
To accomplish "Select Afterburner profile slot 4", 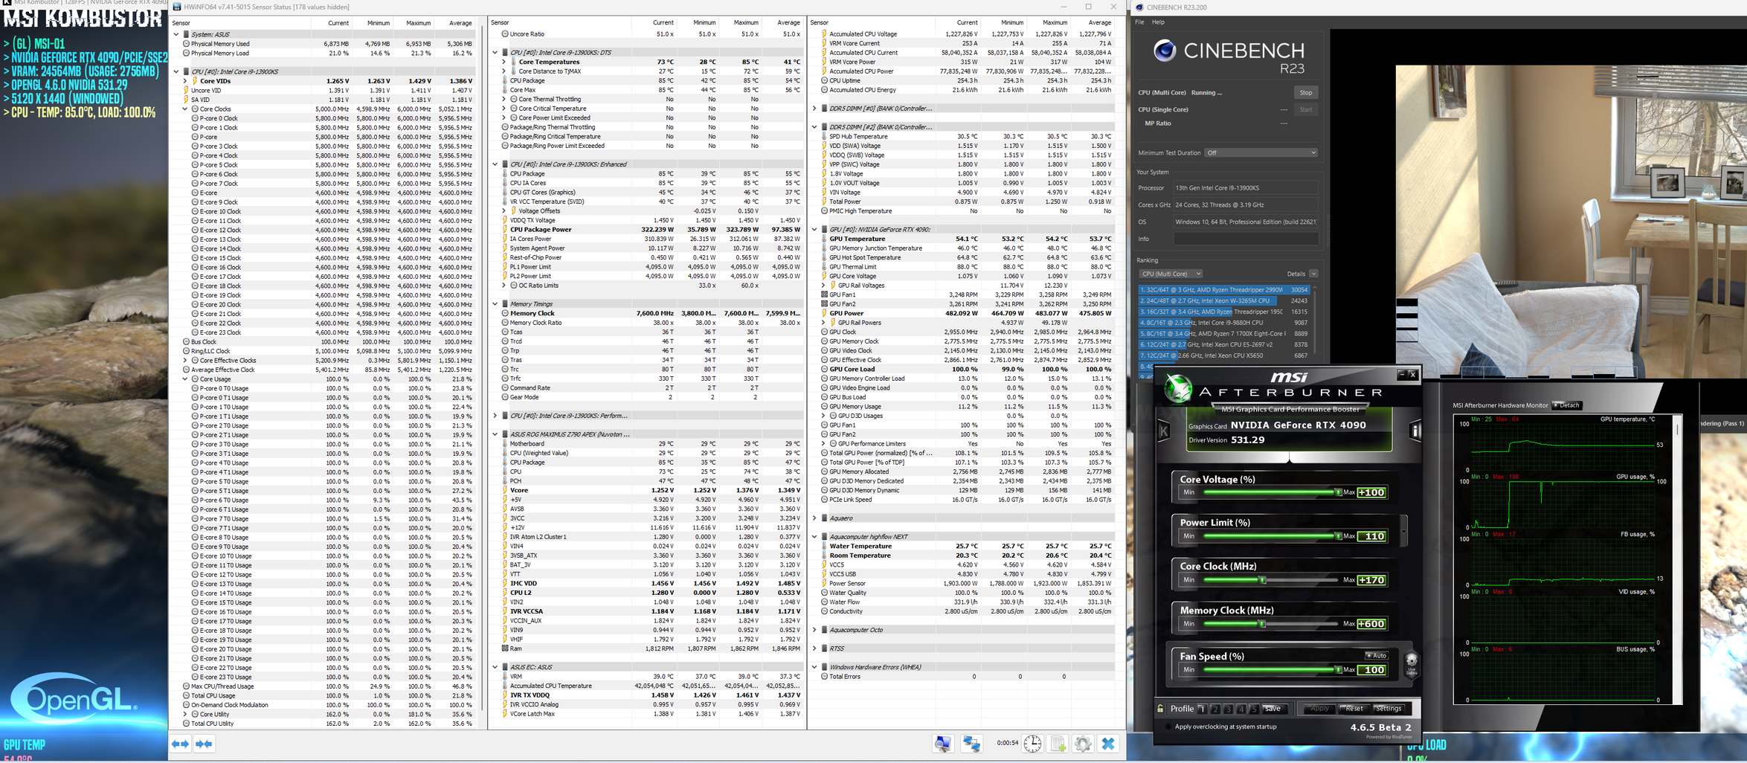I will pyautogui.click(x=1241, y=709).
